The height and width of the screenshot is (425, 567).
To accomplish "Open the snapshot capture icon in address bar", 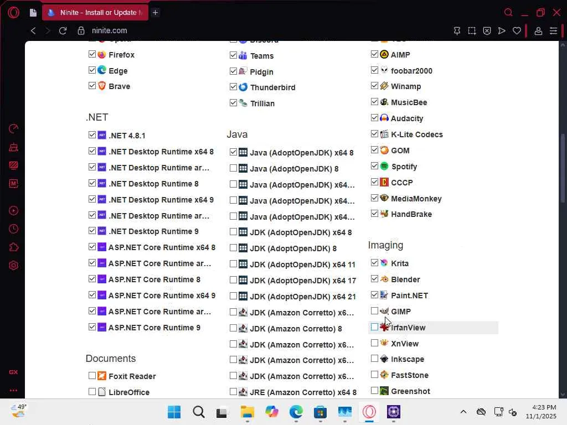I will (472, 31).
